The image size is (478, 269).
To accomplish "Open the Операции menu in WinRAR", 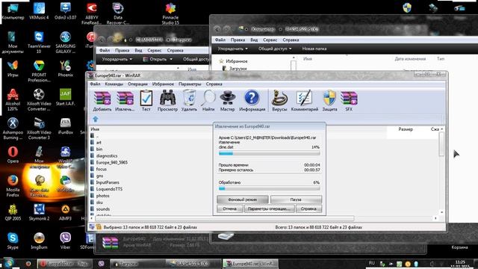I will [x=137, y=84].
